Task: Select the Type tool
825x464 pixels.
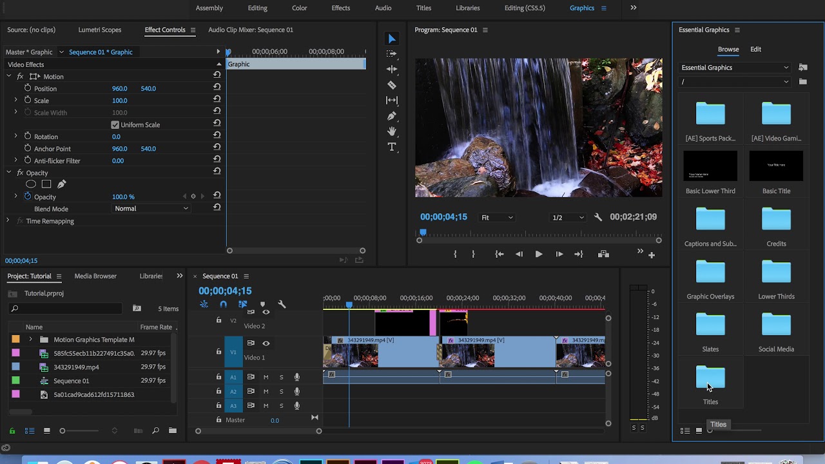Action: (x=391, y=147)
